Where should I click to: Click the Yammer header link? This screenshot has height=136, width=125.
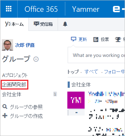coord(86,9)
